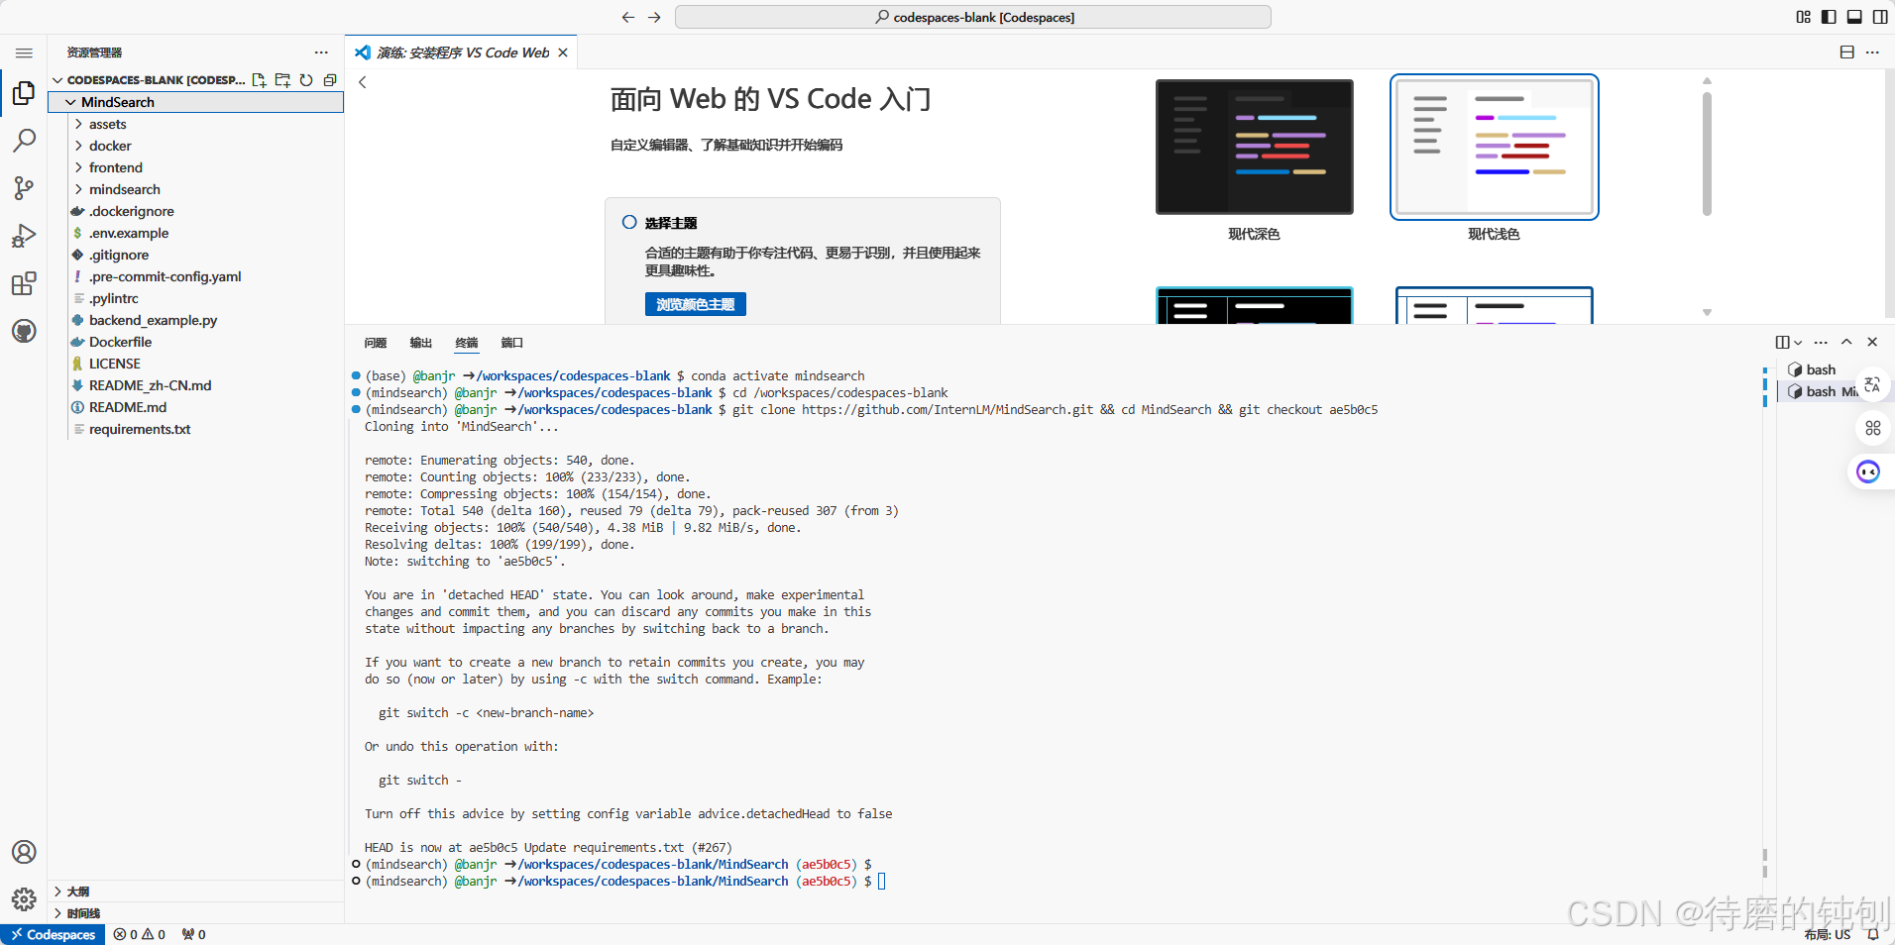Expand the Outline section
Viewport: 1895px width, 945px height.
click(196, 892)
